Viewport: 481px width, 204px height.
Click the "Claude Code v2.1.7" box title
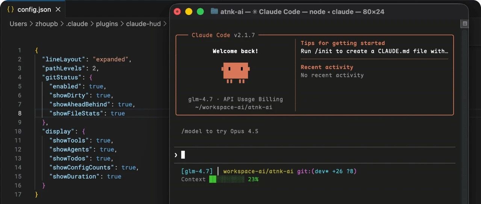pos(223,35)
